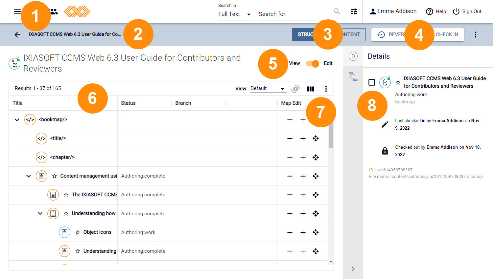Screen dimensions: 493x279
Task: Click the breadcrumb title IXIASOFT CCMS Web 6.3
Action: tap(75, 34)
